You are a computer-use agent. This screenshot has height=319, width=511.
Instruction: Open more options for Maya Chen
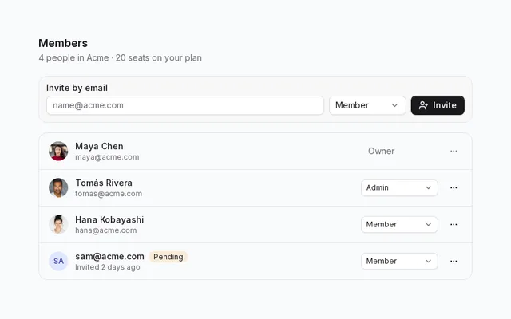(x=454, y=151)
